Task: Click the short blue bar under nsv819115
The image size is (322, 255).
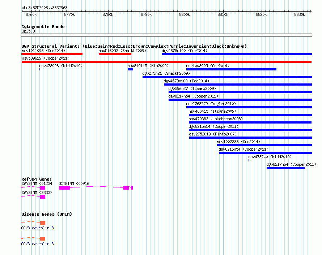Action: click(130, 69)
